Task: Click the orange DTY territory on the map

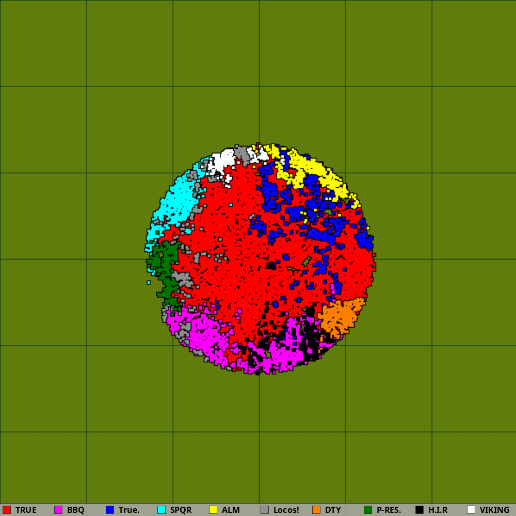Action: click(341, 316)
